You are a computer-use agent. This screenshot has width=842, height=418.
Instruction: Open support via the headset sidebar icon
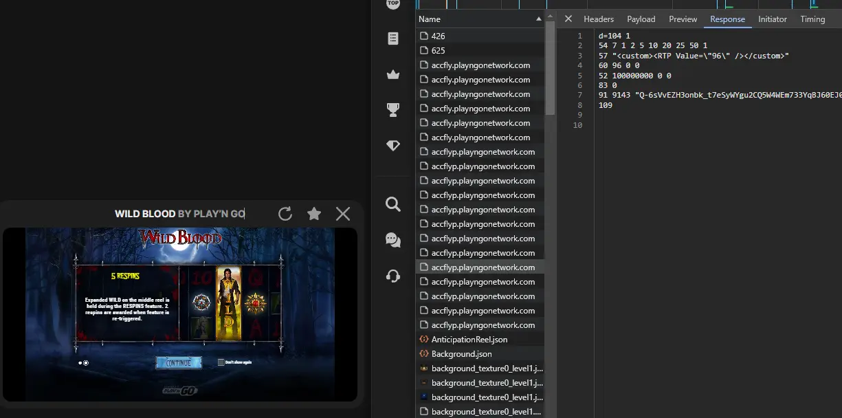click(393, 276)
